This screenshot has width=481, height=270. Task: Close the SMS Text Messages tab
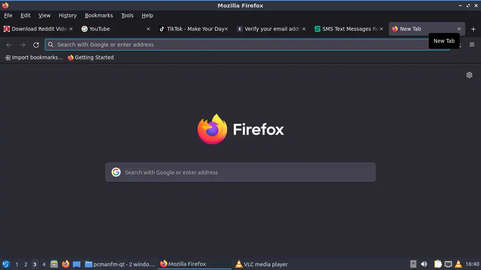point(381,29)
